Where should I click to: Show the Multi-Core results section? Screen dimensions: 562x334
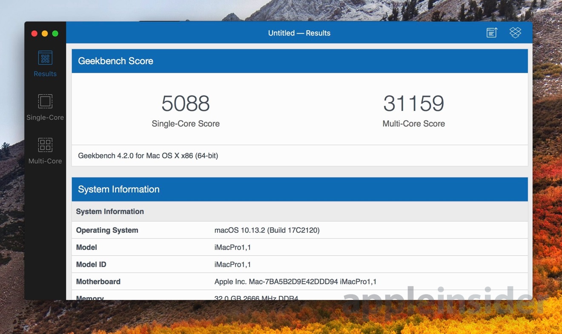(x=45, y=151)
